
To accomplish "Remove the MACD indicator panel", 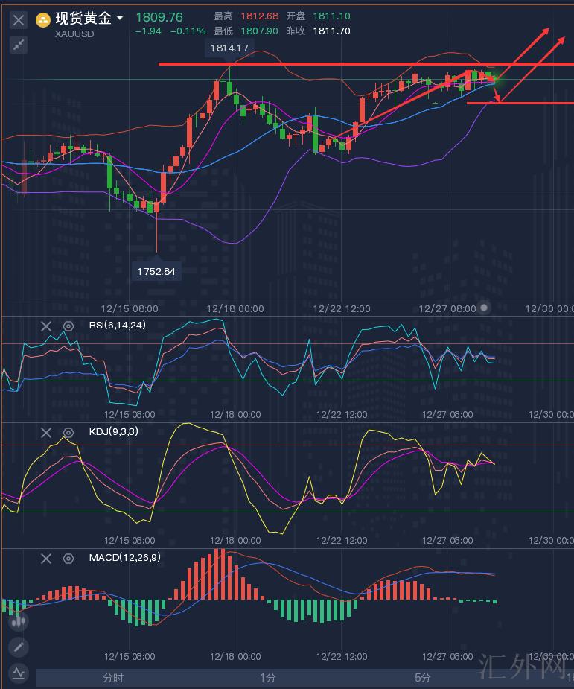I will coord(46,558).
